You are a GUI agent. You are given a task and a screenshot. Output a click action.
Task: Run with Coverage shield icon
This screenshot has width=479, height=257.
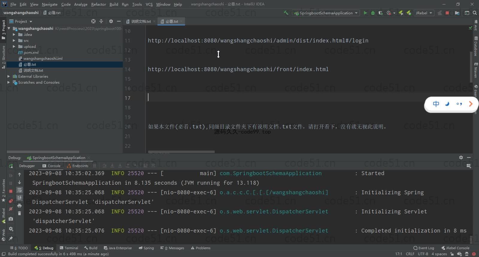381,13
